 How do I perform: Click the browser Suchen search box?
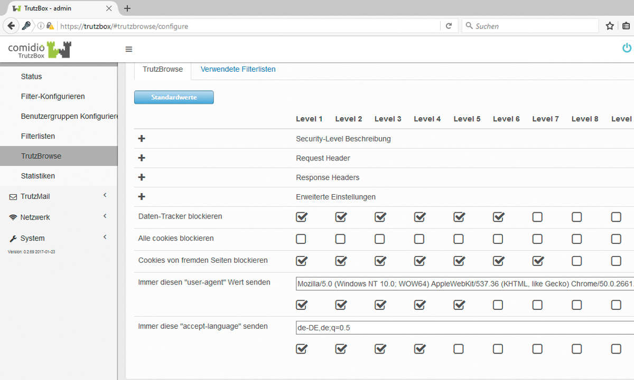click(x=530, y=26)
